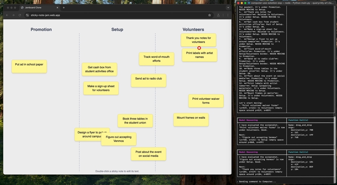Close the Jamboard Clone tab
The image size is (337, 185).
pyautogui.click(x=57, y=8)
